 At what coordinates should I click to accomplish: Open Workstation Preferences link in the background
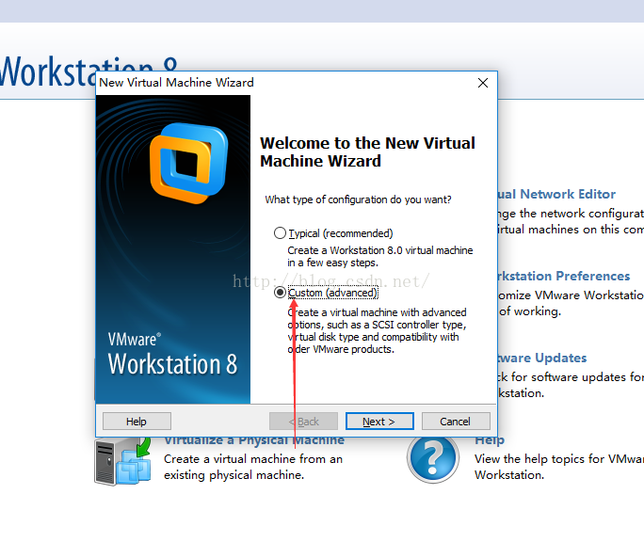pyautogui.click(x=563, y=276)
